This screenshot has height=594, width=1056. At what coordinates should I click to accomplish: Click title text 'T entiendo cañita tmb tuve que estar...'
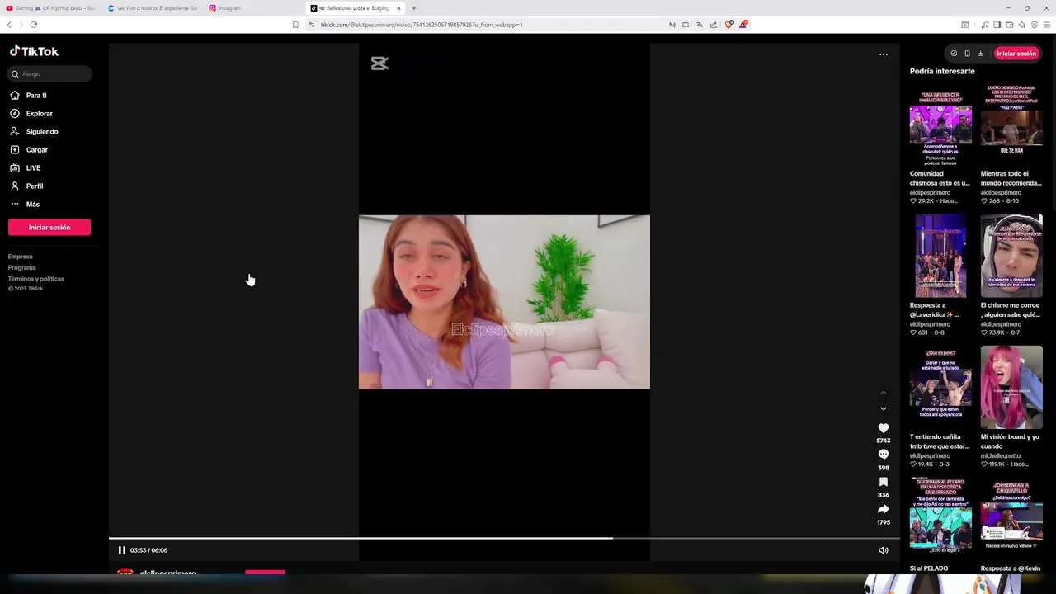[x=940, y=441]
